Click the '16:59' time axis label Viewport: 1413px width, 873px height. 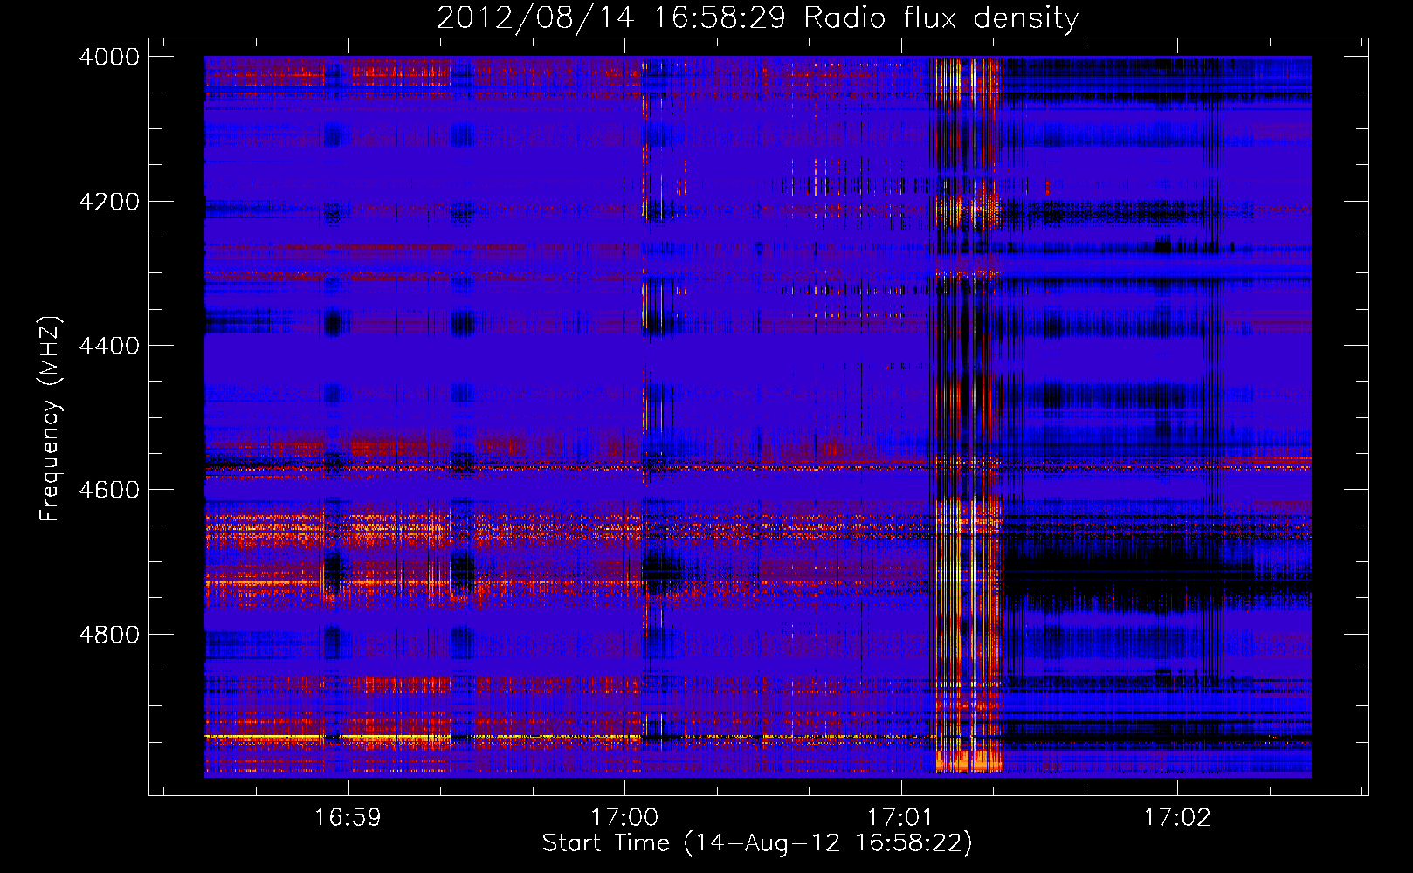tap(348, 818)
